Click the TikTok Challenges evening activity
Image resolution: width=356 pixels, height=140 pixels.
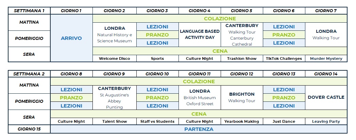pos(284,59)
